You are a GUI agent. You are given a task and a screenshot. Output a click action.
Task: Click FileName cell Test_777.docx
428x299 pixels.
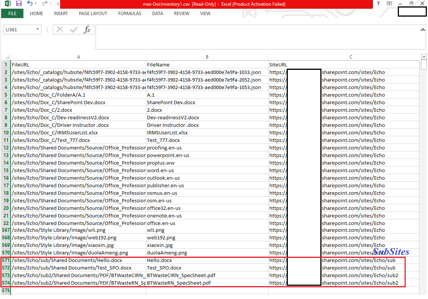pyautogui.click(x=207, y=140)
